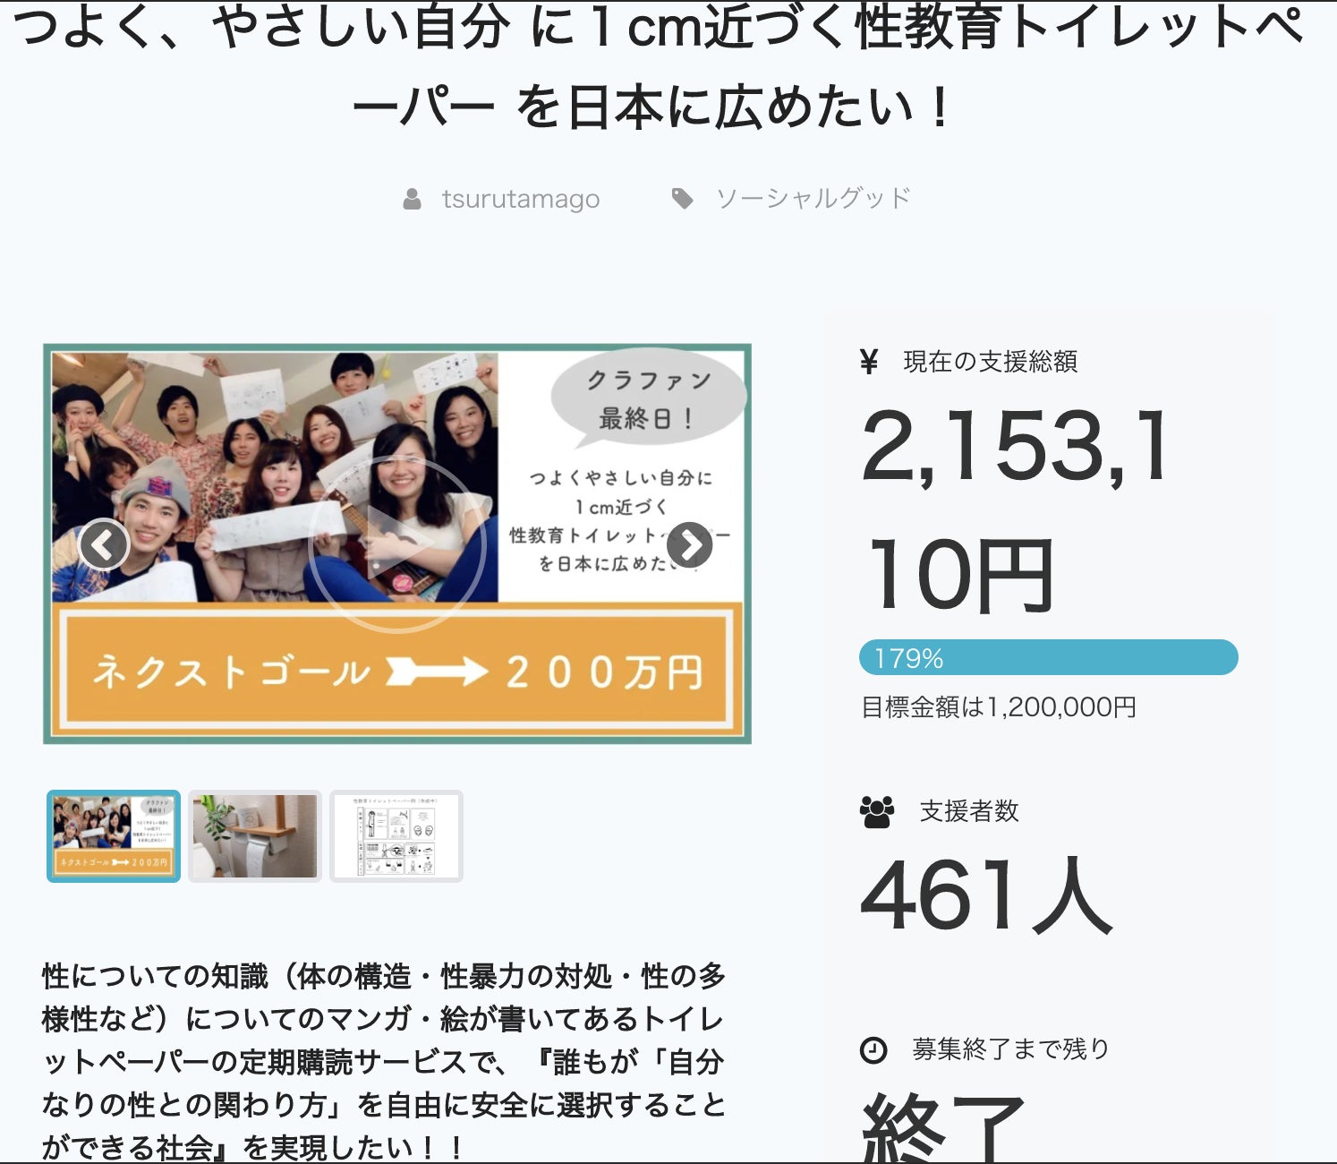This screenshot has width=1337, height=1164.
Task: Click the supporters group icon by 支援者数
Action: 876,811
